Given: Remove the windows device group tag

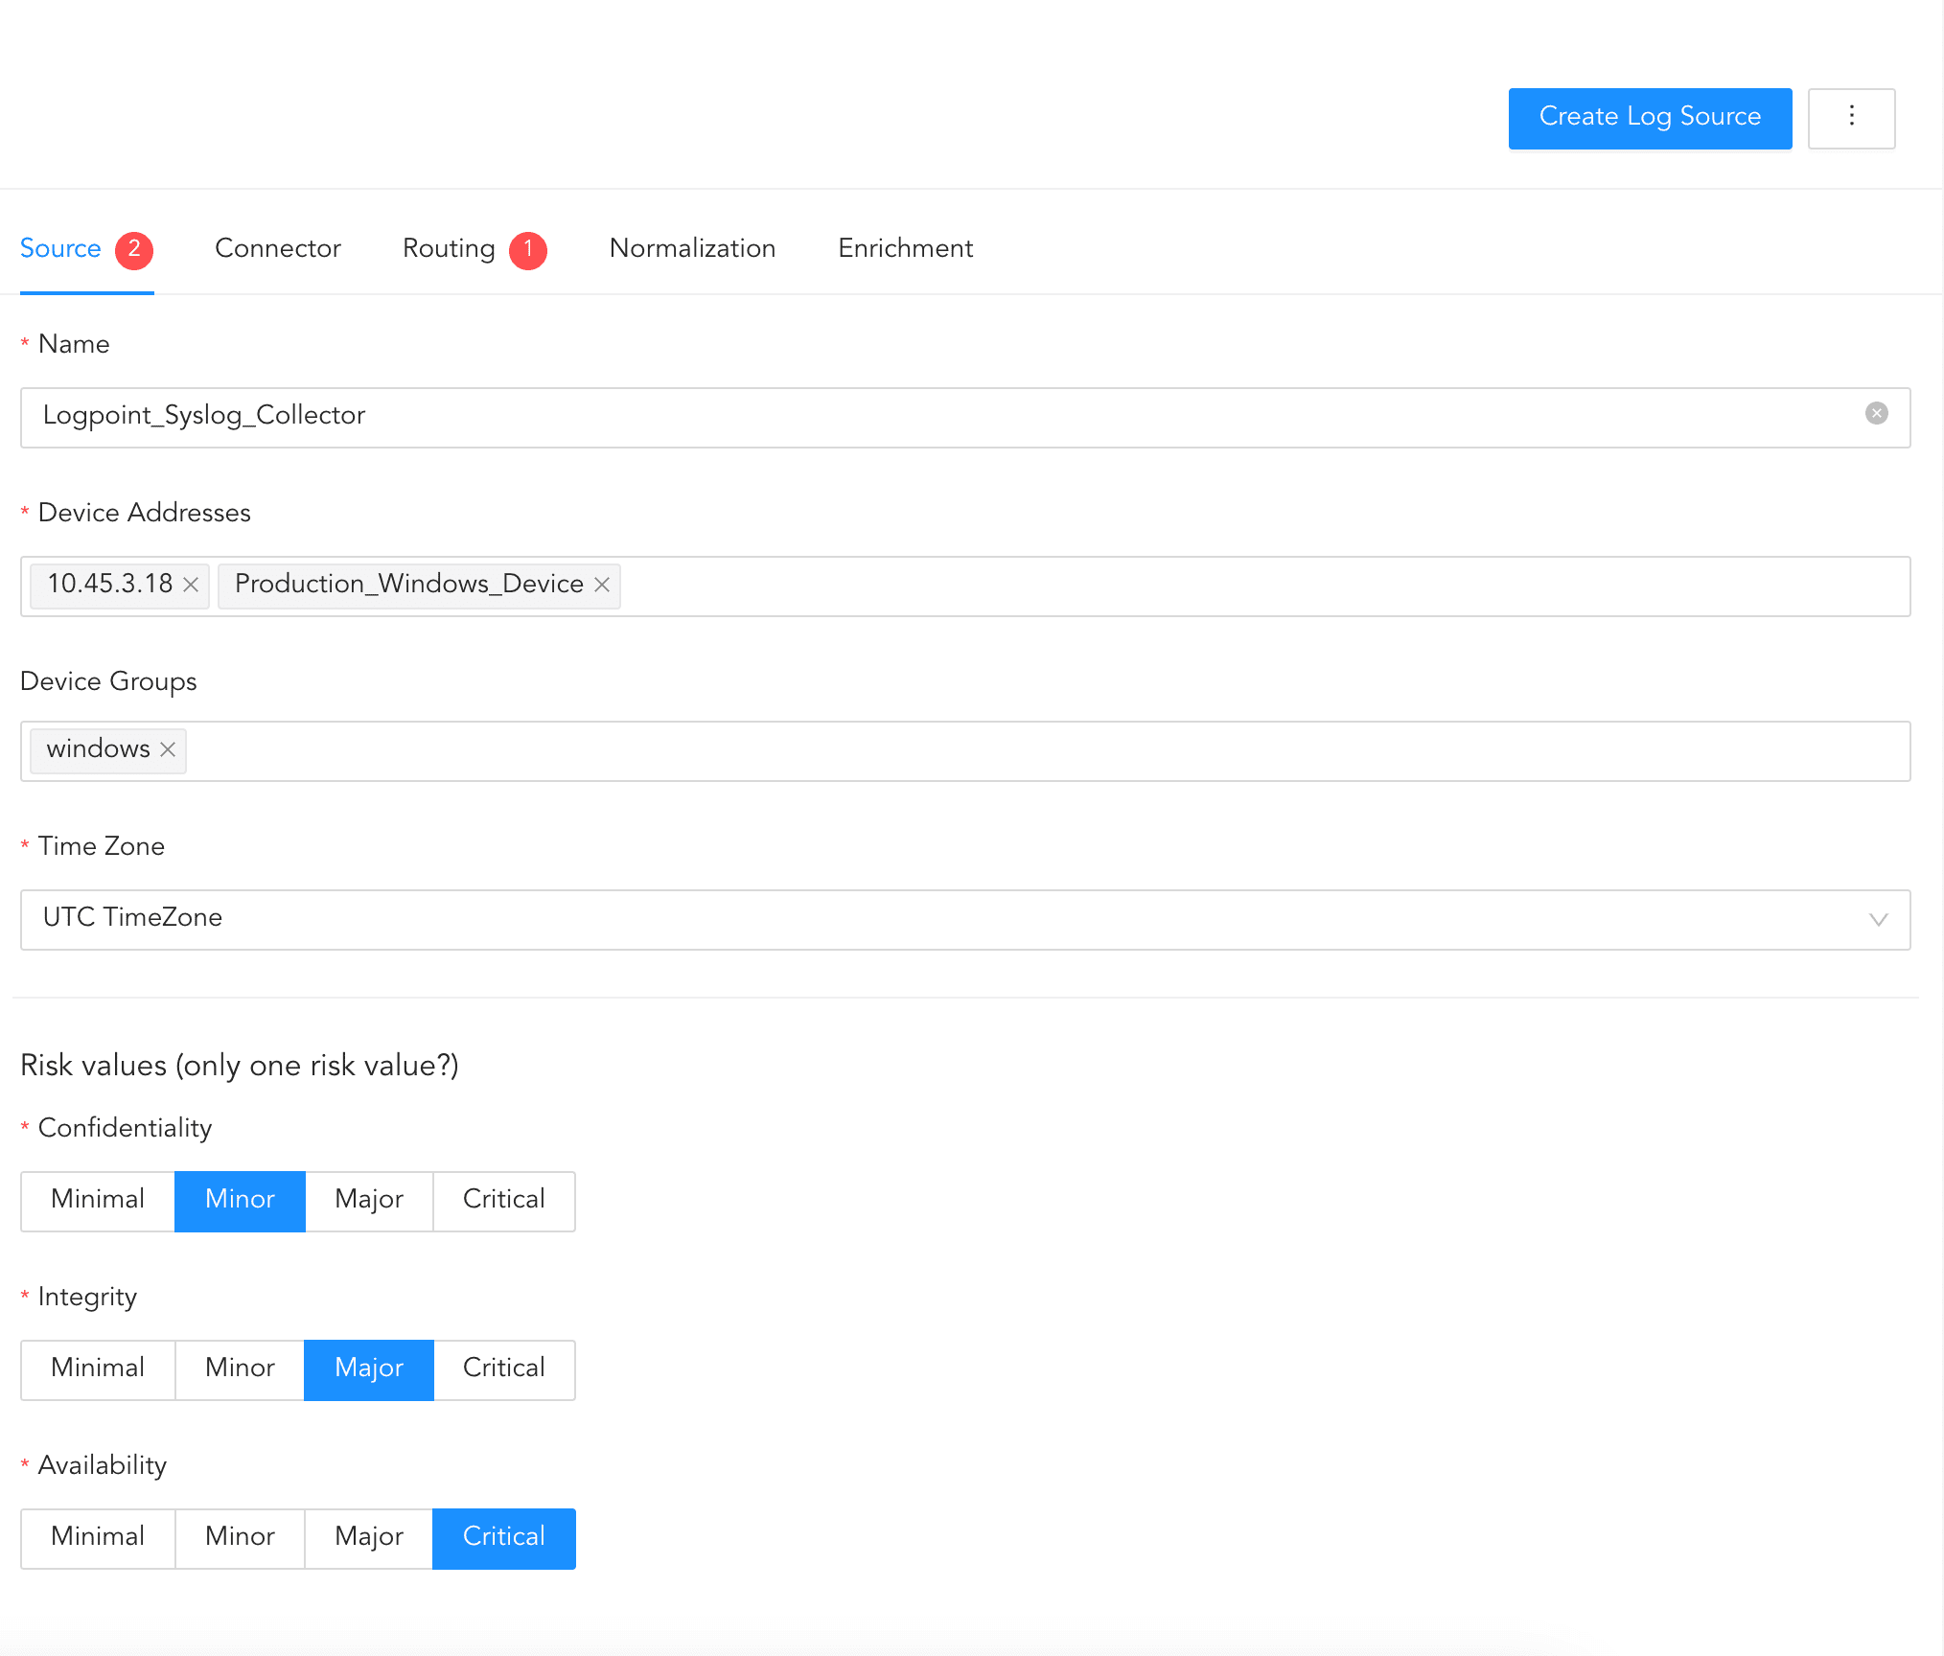Looking at the screenshot, I should [168, 749].
